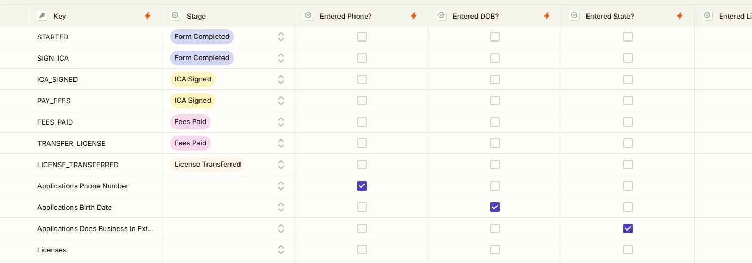The image size is (752, 263).
Task: Click the key icon in Key column header
Action: [42, 16]
